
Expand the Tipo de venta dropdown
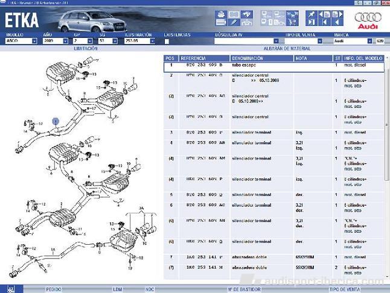pos(320,41)
